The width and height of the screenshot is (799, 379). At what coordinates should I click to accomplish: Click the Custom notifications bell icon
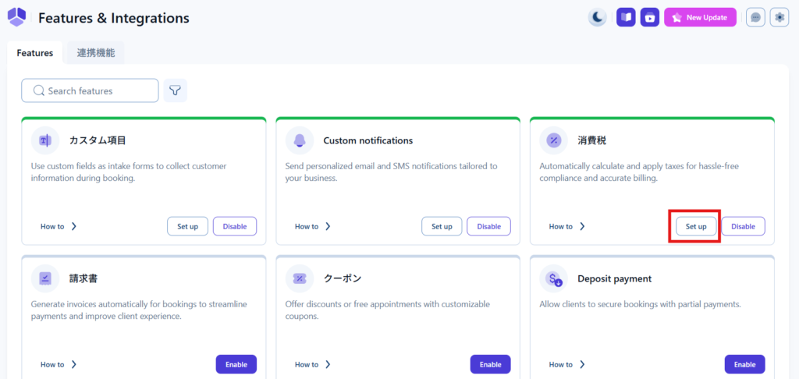[x=300, y=140]
